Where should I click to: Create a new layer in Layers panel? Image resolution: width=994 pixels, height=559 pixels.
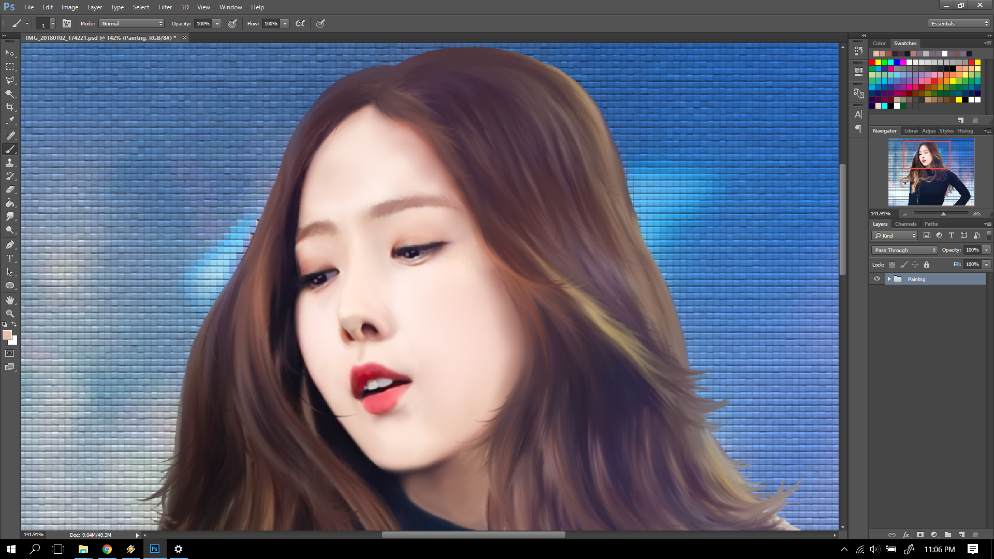point(962,535)
